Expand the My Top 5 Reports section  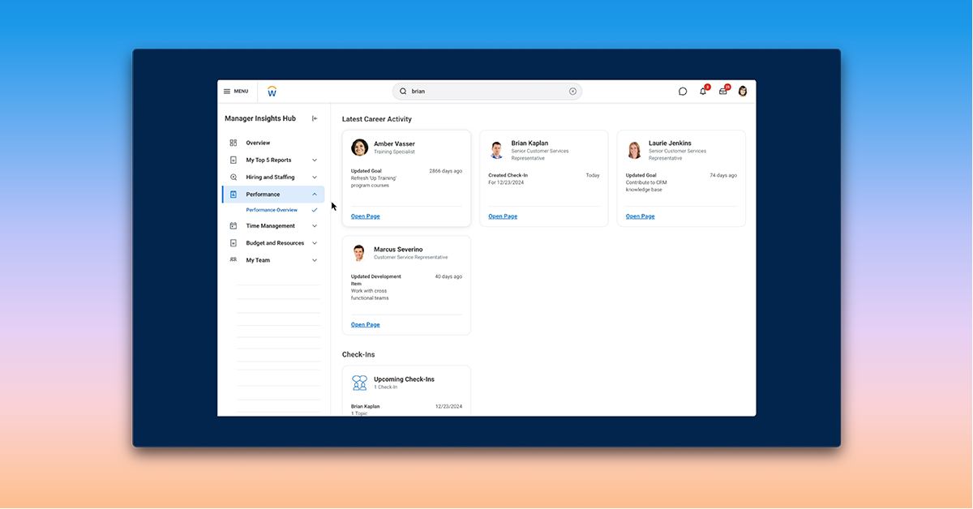[x=315, y=160]
